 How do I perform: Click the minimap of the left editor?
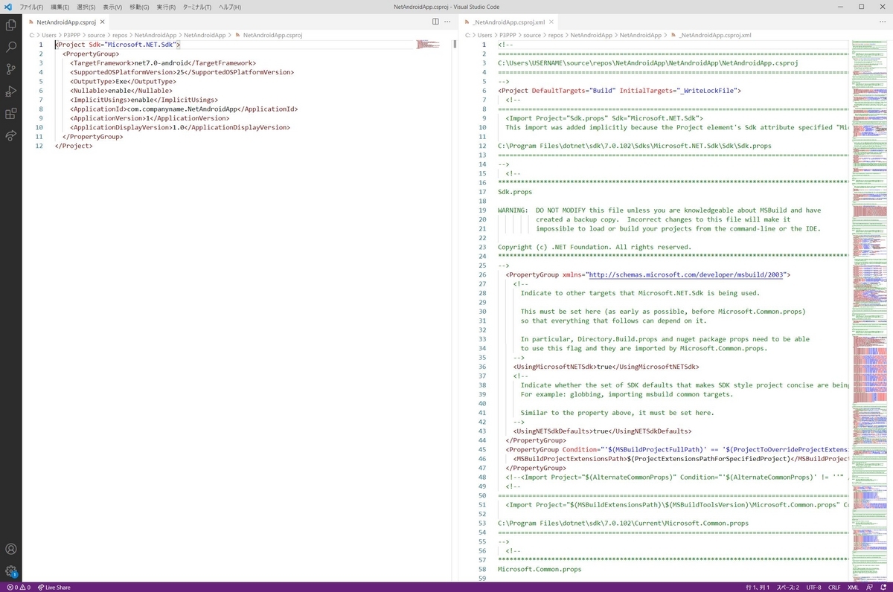click(428, 45)
